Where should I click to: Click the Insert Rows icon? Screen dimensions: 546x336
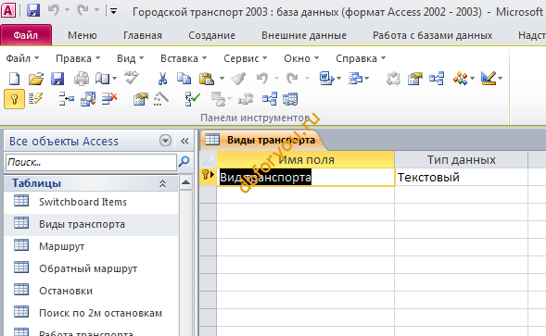(66, 99)
